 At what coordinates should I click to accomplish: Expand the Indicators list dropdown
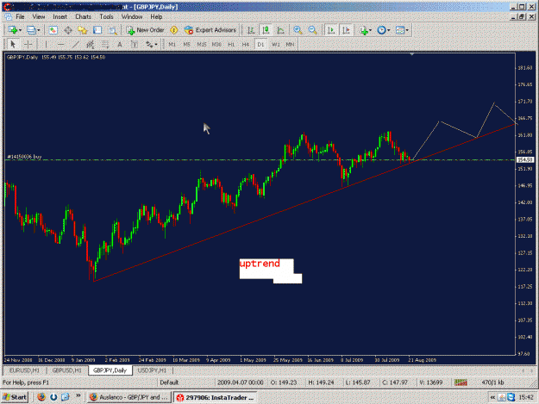(x=370, y=30)
